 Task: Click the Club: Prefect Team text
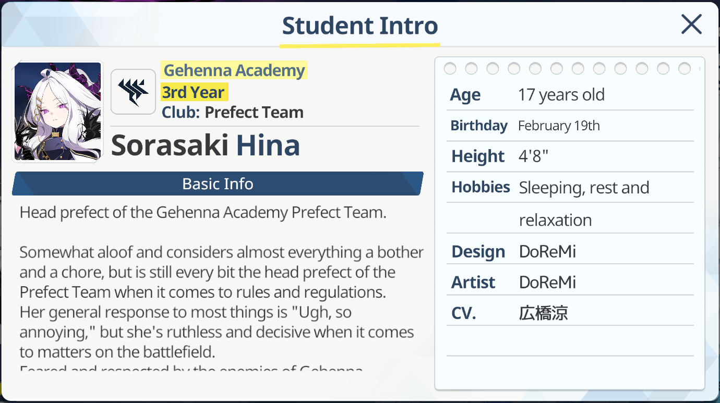tap(233, 112)
